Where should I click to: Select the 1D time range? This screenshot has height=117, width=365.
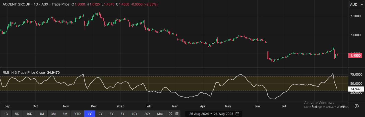click(6, 114)
